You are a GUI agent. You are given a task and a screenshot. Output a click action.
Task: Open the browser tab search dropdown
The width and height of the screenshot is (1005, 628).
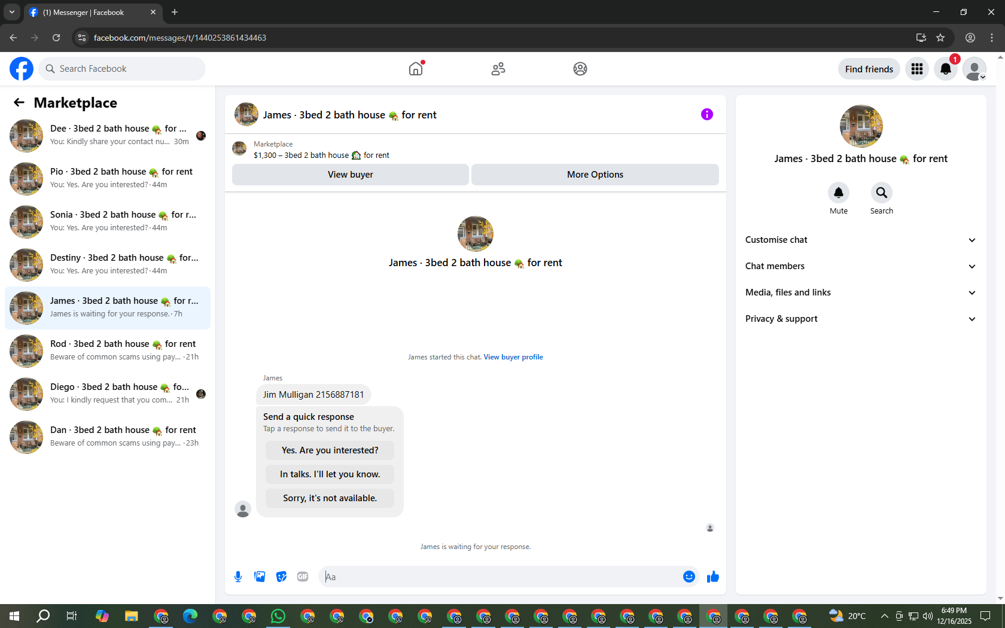(12, 12)
